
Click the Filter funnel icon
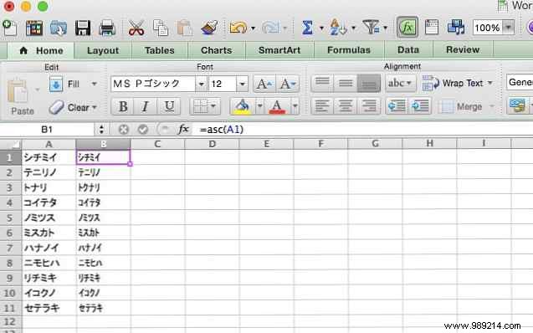click(372, 27)
